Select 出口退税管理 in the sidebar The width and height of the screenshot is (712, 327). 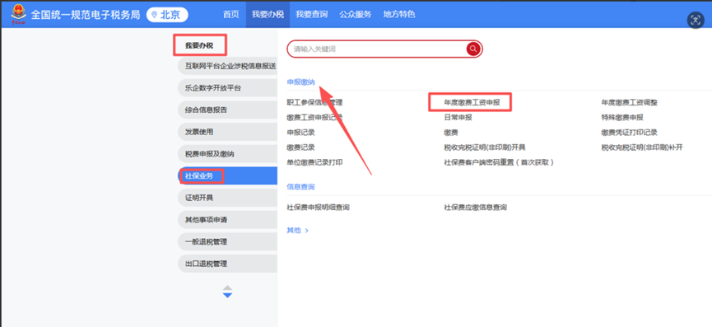tap(227, 264)
